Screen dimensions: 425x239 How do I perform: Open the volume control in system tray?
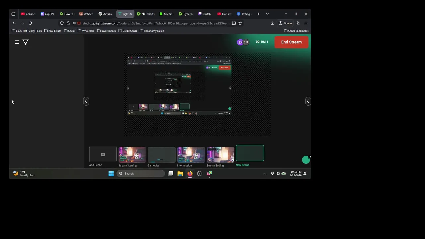coord(278,173)
